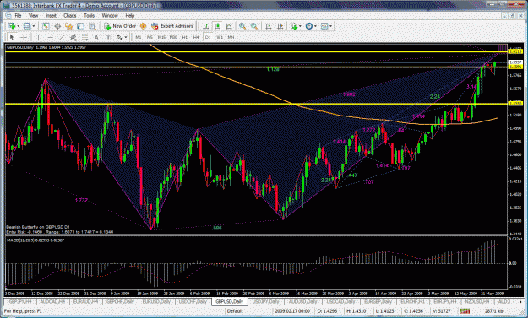This screenshot has width=528, height=318.
Task: Switch to the H4 timeframe
Action: [x=196, y=37]
